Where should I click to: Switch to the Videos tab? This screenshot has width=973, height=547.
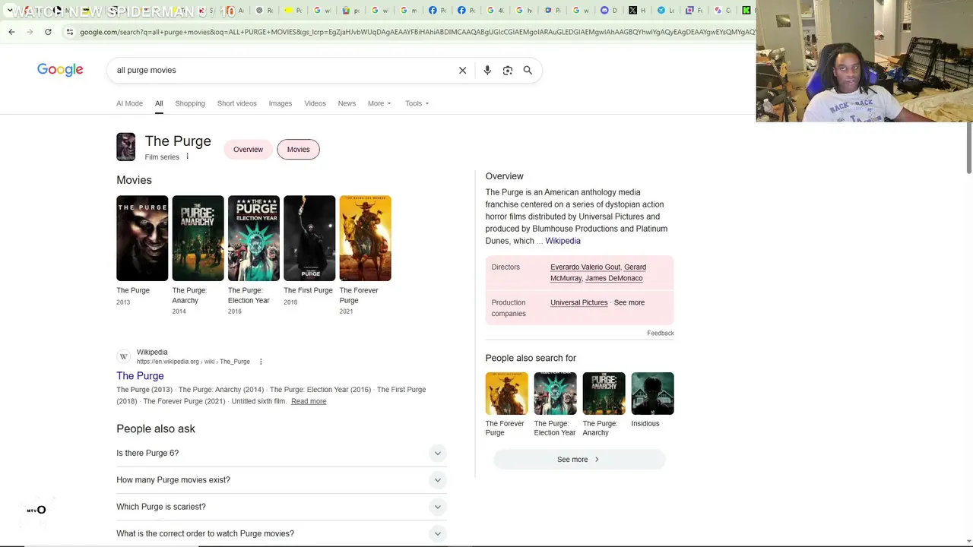pyautogui.click(x=315, y=103)
